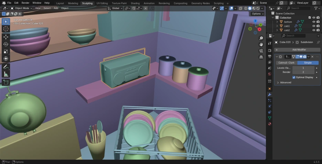The image size is (322, 164).
Task: Click the X axis on navigation gizmo
Action: 260,30
